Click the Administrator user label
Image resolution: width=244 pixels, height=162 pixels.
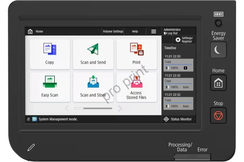[x=172, y=30]
